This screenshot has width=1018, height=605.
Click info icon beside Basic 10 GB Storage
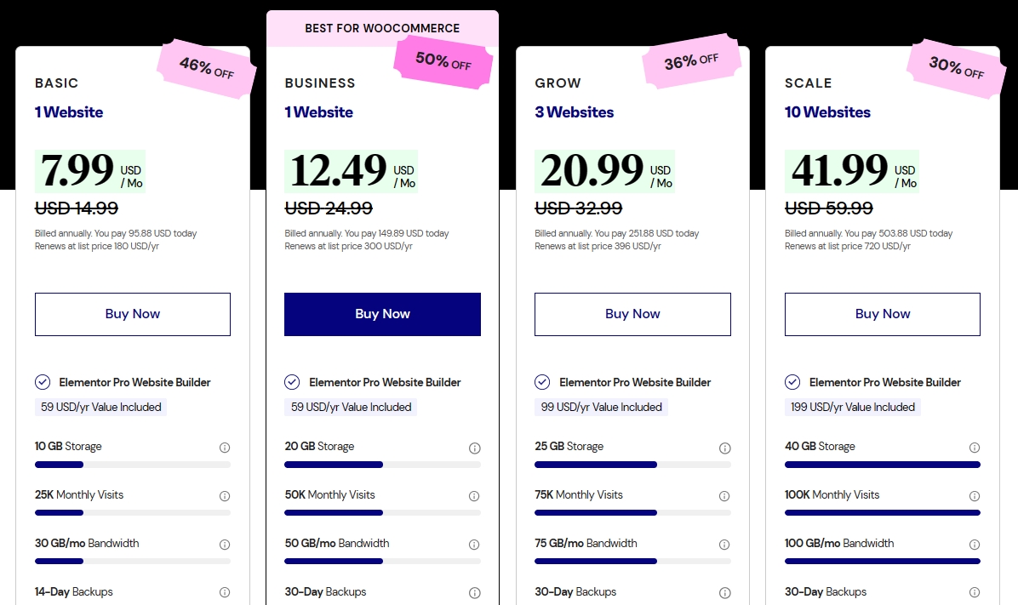[x=225, y=448]
